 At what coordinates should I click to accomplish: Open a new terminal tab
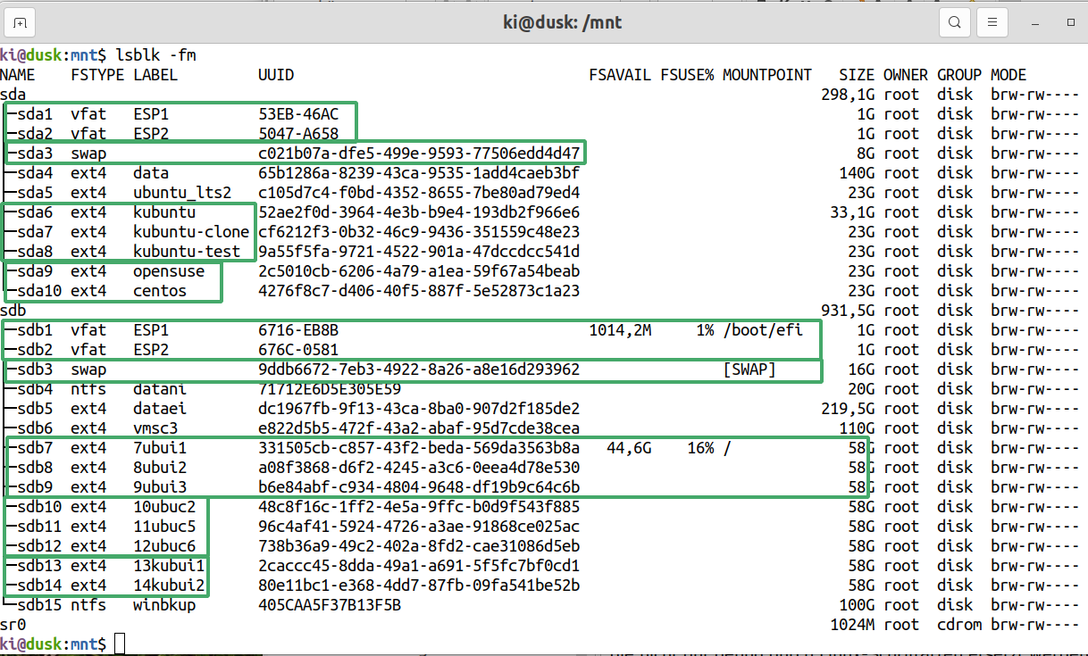pyautogui.click(x=21, y=21)
